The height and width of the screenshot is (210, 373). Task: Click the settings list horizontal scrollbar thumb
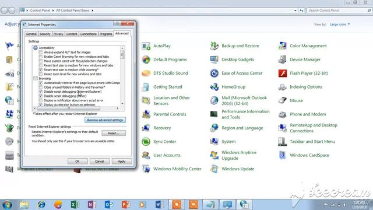(x=69, y=108)
